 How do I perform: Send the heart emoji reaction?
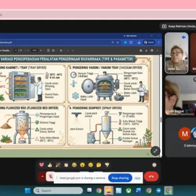point(42,165)
